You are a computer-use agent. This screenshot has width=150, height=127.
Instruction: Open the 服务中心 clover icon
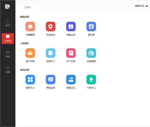(x=30, y=79)
